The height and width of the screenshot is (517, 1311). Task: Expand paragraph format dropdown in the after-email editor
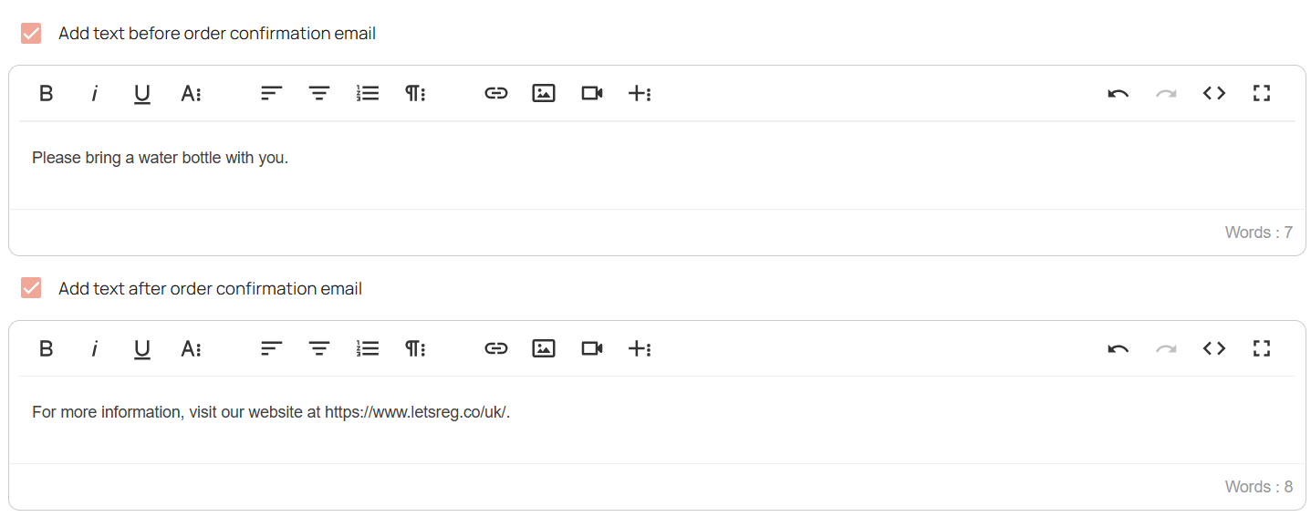pos(415,348)
